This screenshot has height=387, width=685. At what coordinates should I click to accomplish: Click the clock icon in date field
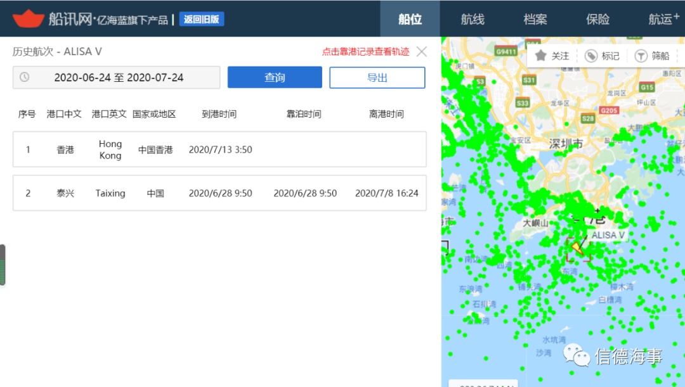tap(24, 77)
